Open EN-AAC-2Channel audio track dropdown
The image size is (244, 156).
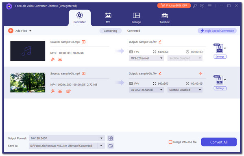pyautogui.click(x=146, y=90)
